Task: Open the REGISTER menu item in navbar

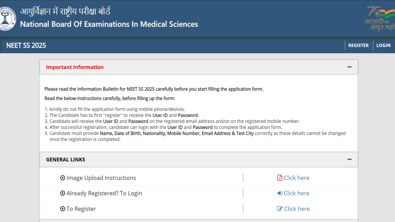Action: (x=358, y=45)
